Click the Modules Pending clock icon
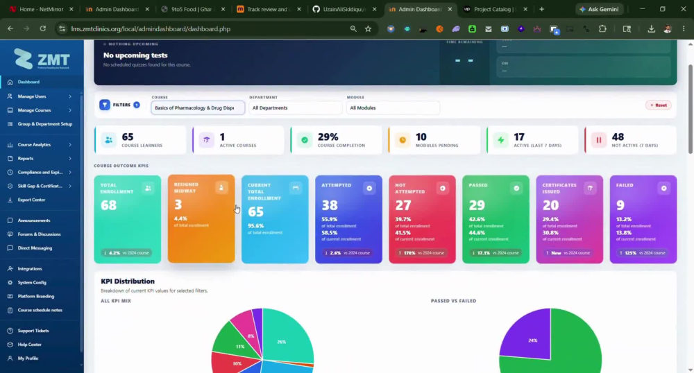The image size is (694, 373). (x=403, y=140)
